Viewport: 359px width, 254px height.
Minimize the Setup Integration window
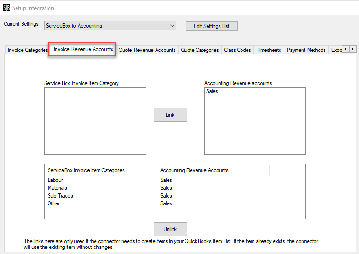point(343,8)
